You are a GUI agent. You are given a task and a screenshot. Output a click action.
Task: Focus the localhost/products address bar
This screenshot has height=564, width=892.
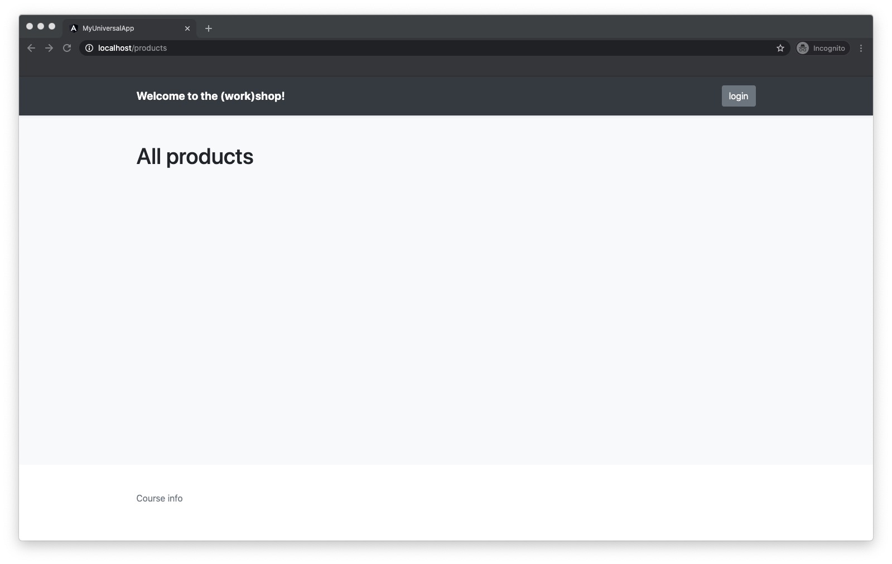pyautogui.click(x=434, y=48)
